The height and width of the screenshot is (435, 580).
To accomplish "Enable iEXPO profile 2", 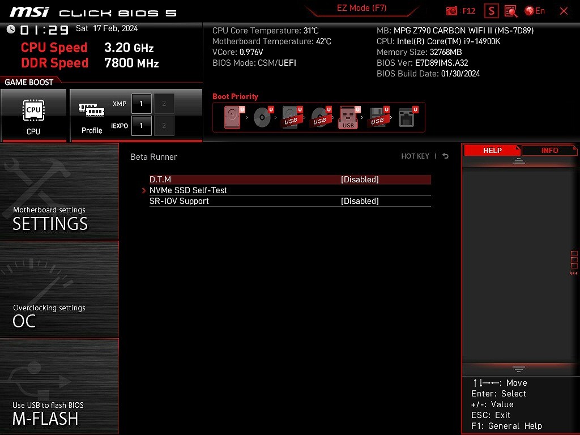I will coord(164,126).
